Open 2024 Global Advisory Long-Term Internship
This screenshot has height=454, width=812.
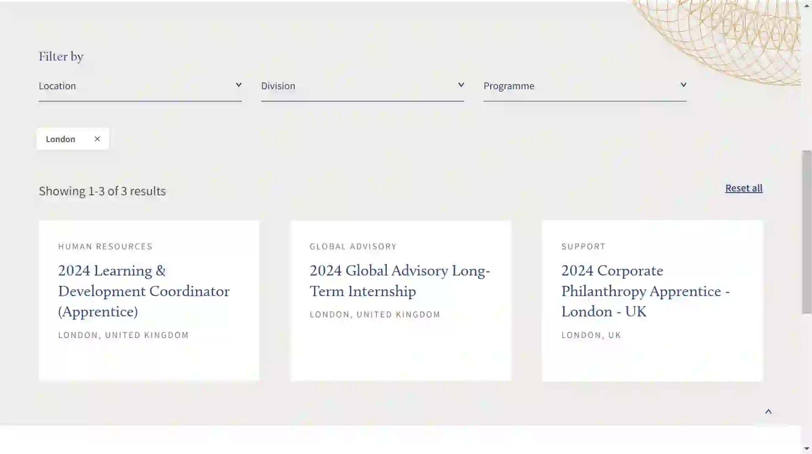pyautogui.click(x=399, y=281)
